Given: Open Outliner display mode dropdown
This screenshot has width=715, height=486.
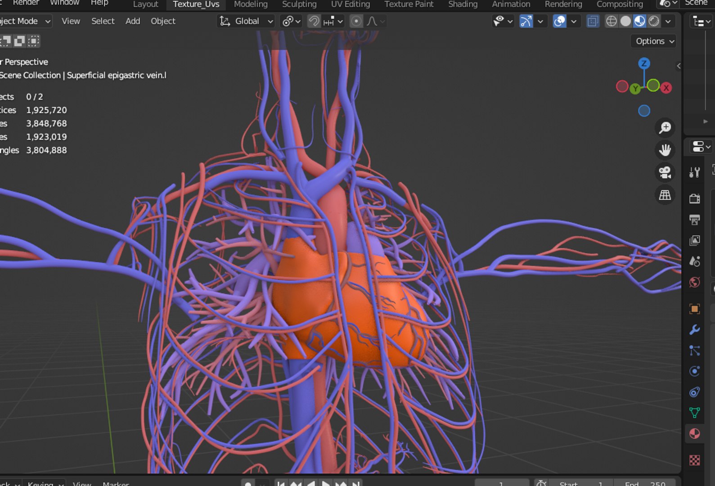Looking at the screenshot, I should (x=702, y=21).
